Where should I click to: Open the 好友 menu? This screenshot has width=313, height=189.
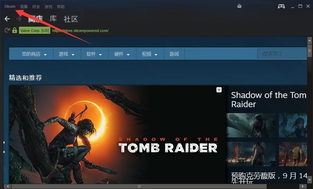point(36,7)
